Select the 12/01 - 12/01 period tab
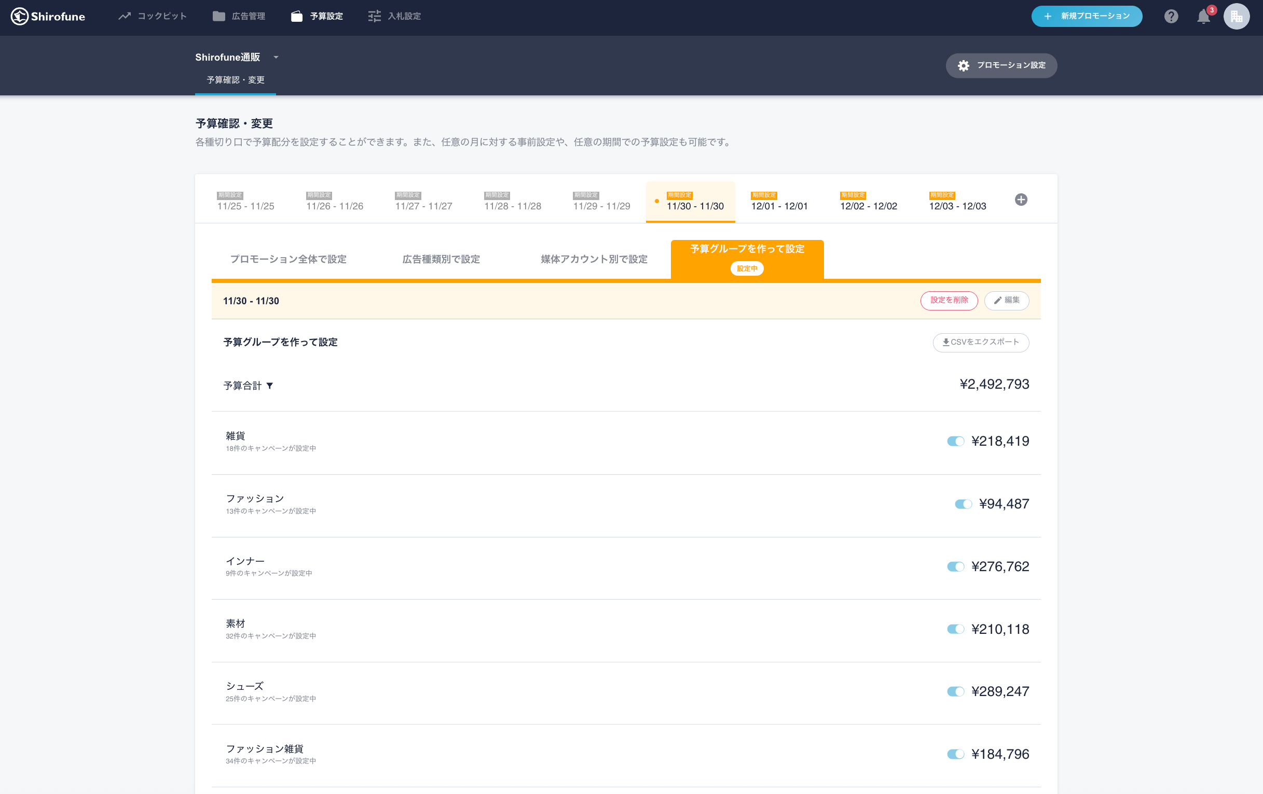This screenshot has width=1263, height=794. click(779, 202)
